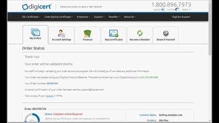219x123 pixels.
Task: Switch to My Orders tab label
Action: pyautogui.click(x=35, y=38)
